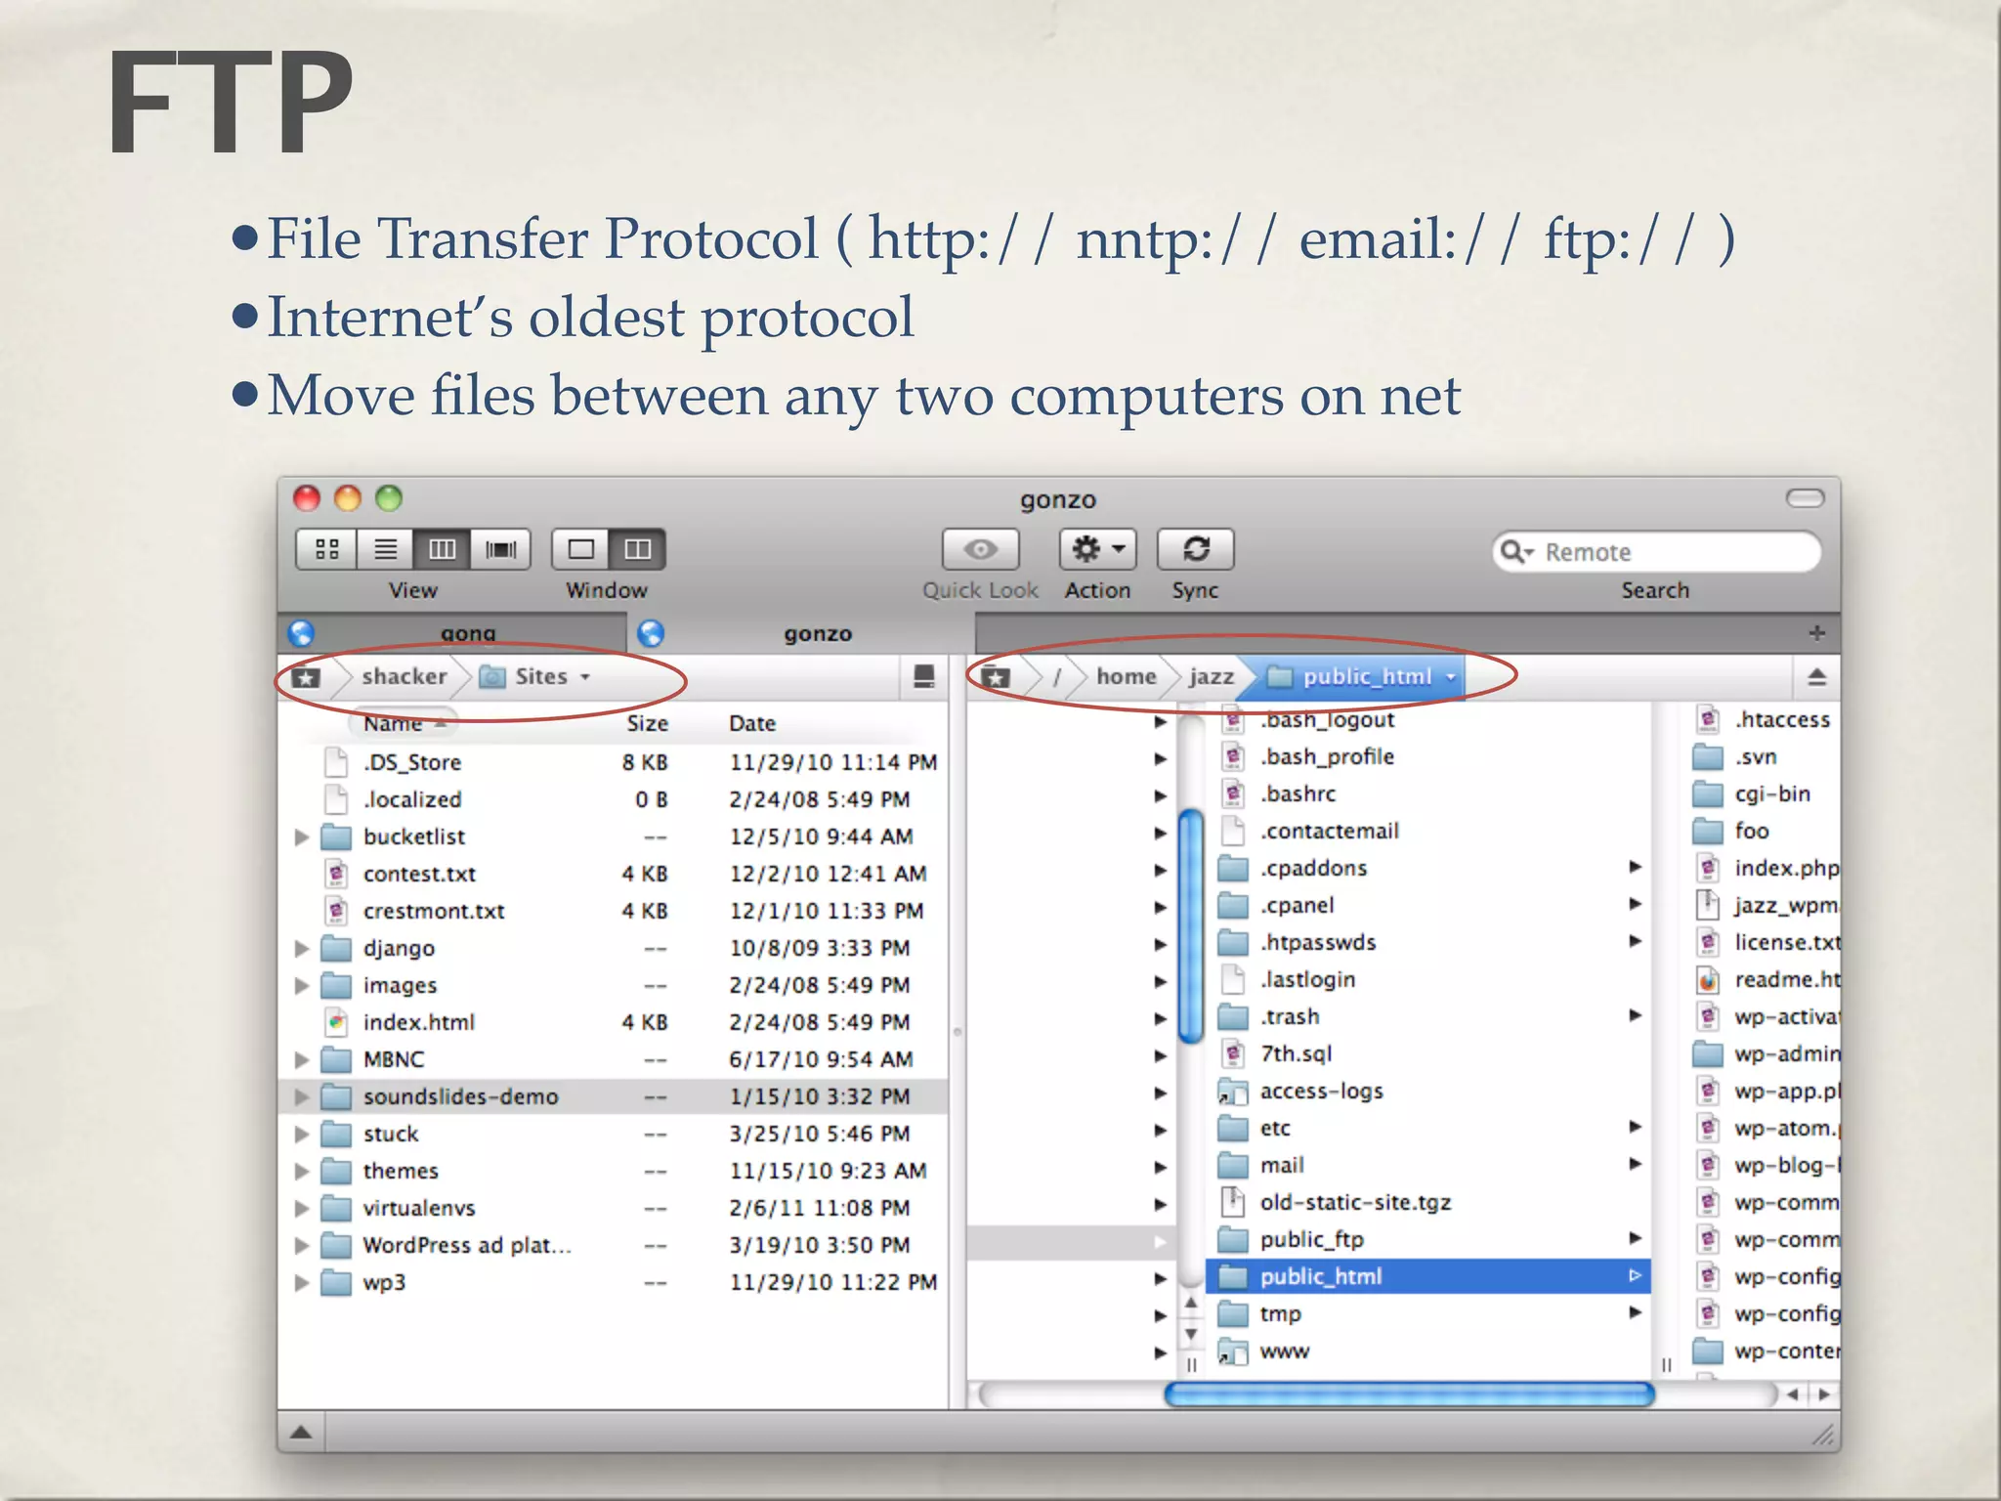
Task: Select cover flow view mode
Action: (x=500, y=549)
